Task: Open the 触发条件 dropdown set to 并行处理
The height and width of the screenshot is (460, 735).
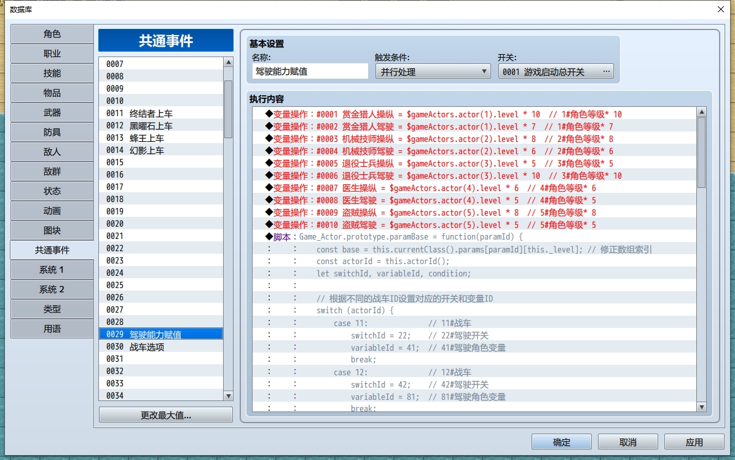Action: click(x=433, y=72)
